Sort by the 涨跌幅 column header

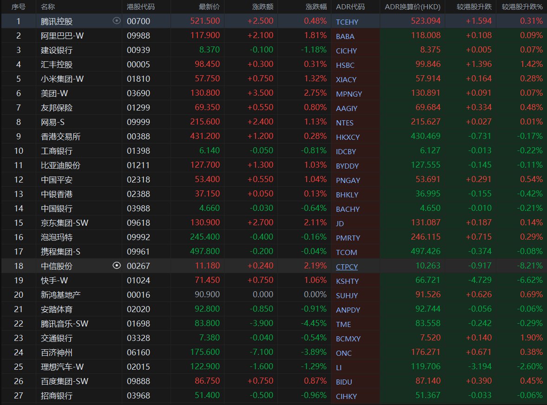(316, 7)
